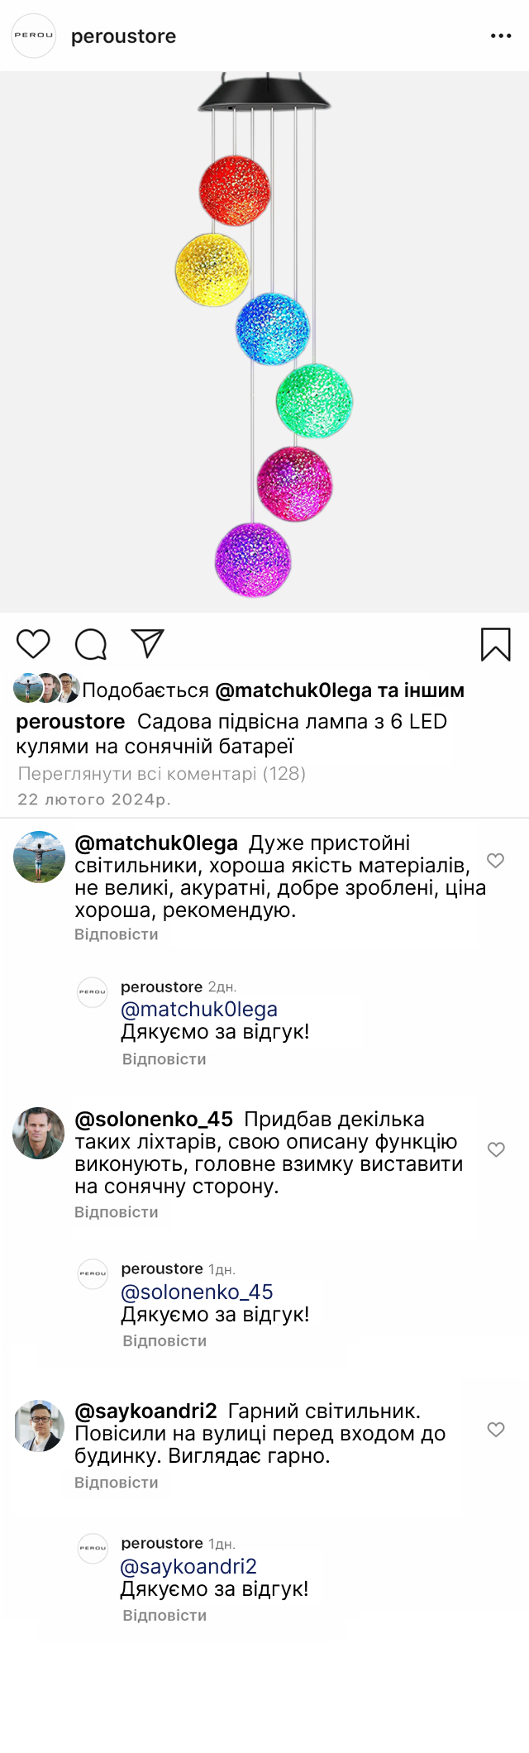Save the post with the bookmark icon

pos(496,644)
